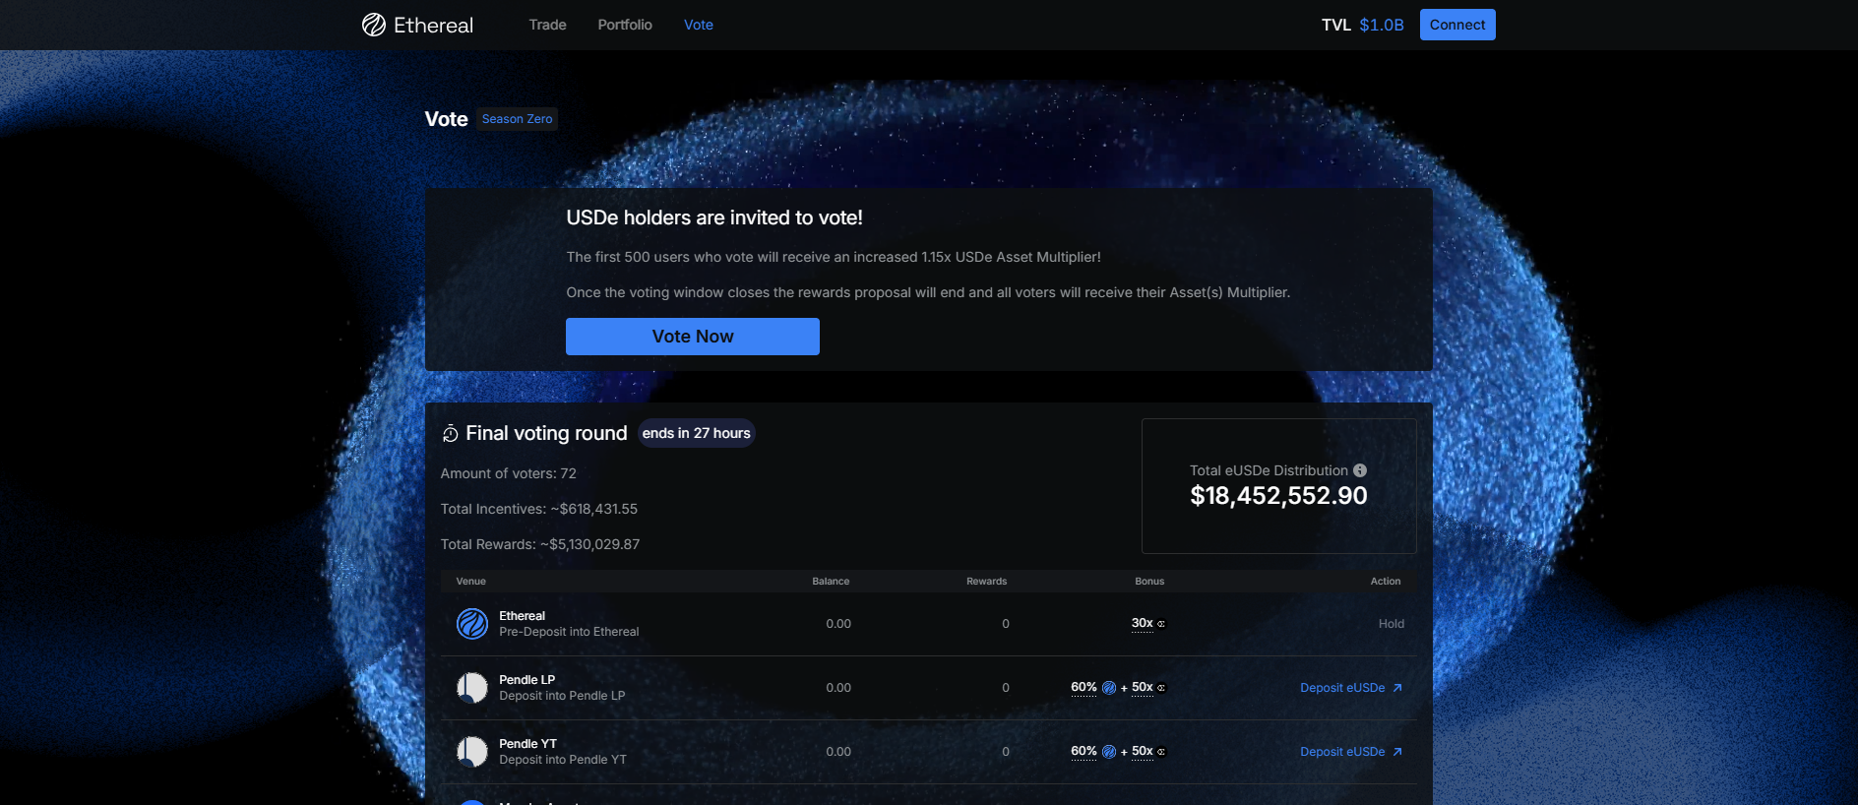1858x805 pixels.
Task: Click the Rewards column header
Action: click(x=987, y=582)
